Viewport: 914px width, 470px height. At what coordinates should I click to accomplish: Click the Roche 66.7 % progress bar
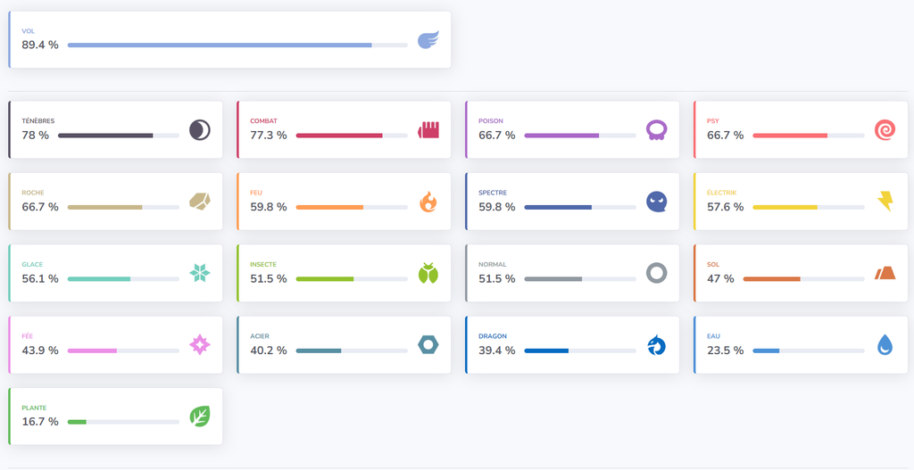click(123, 207)
